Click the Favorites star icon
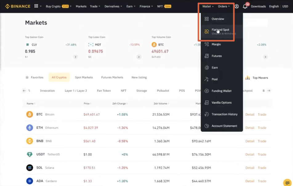Screen dimensions: 293x186 (27, 77)
